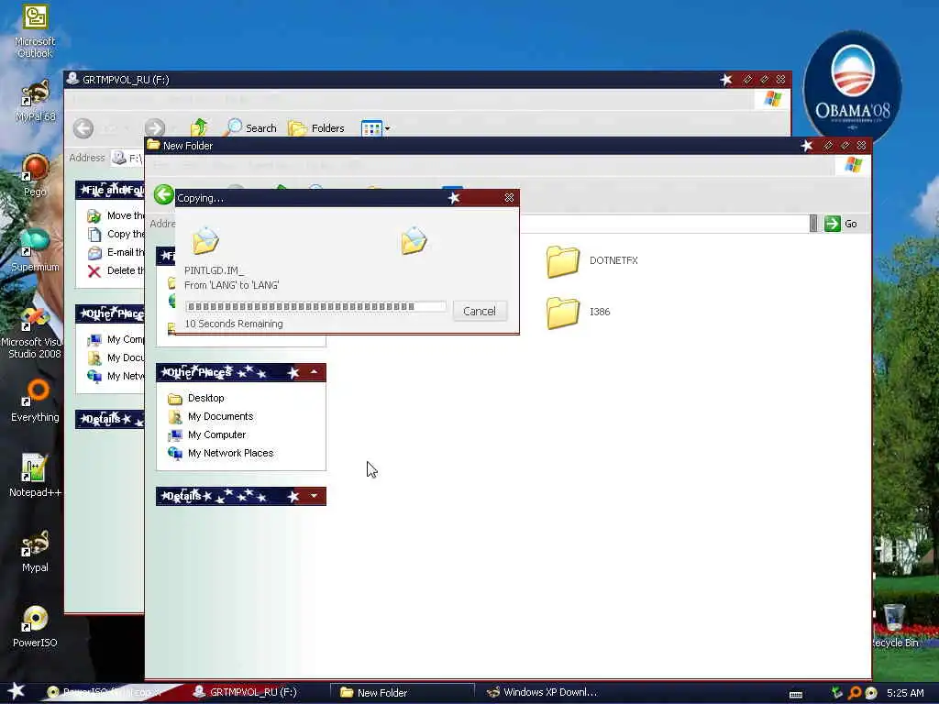Click Back arrow in GRTMPVOL_RU window
Image resolution: width=939 pixels, height=704 pixels.
pyautogui.click(x=83, y=128)
